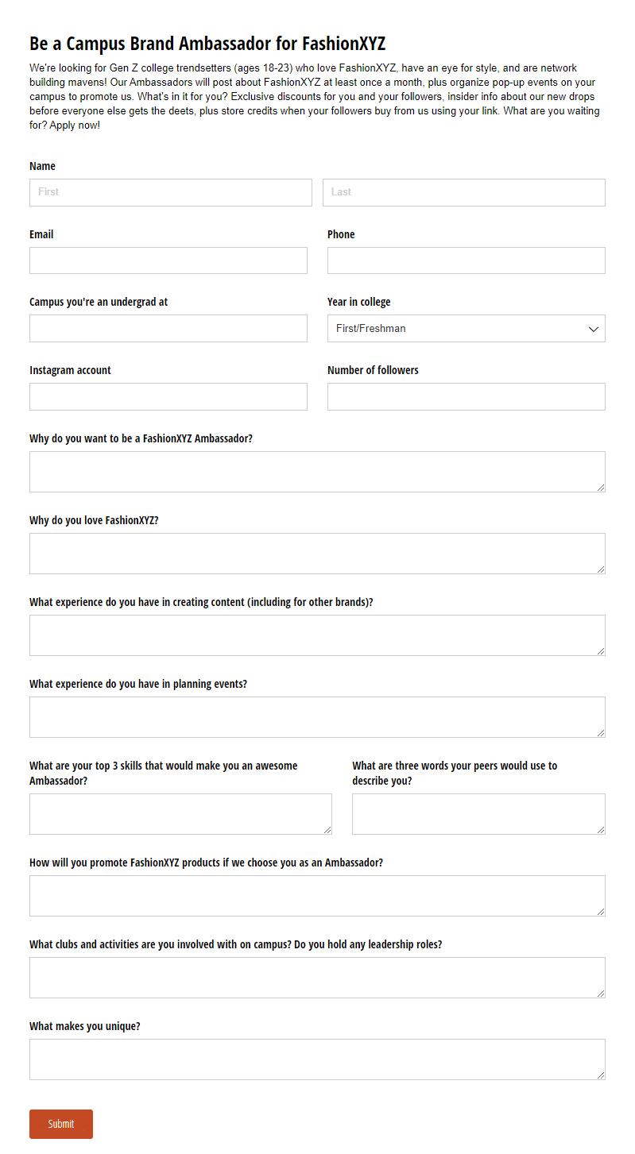The height and width of the screenshot is (1154, 635).
Task: Submit the ambassador application form
Action: click(x=61, y=1124)
